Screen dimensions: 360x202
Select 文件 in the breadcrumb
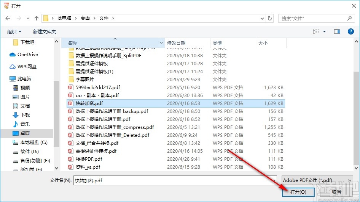(104, 18)
